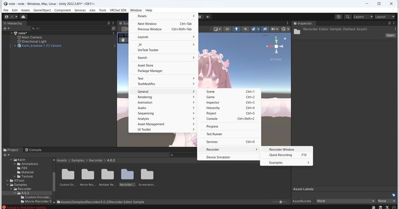Click the global search magnifier icon
This screenshot has width=399, height=209.
pos(347,17)
